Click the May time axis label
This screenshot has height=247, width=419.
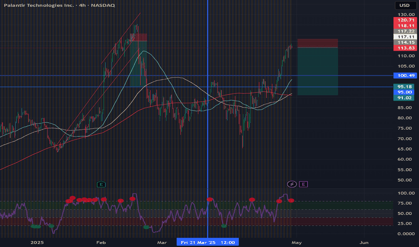click(x=297, y=243)
